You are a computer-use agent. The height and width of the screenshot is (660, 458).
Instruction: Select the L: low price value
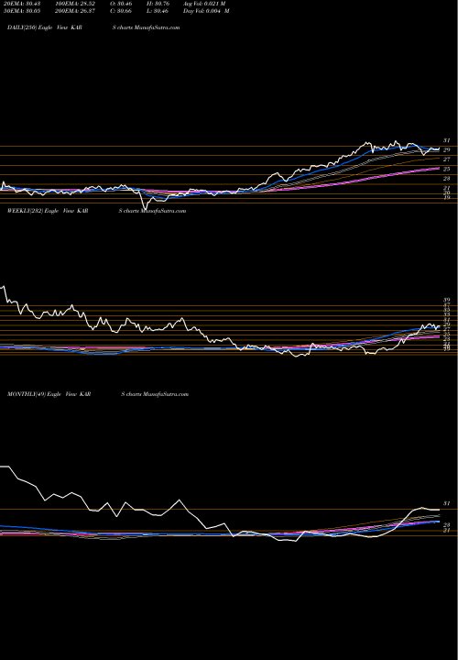[x=158, y=11]
